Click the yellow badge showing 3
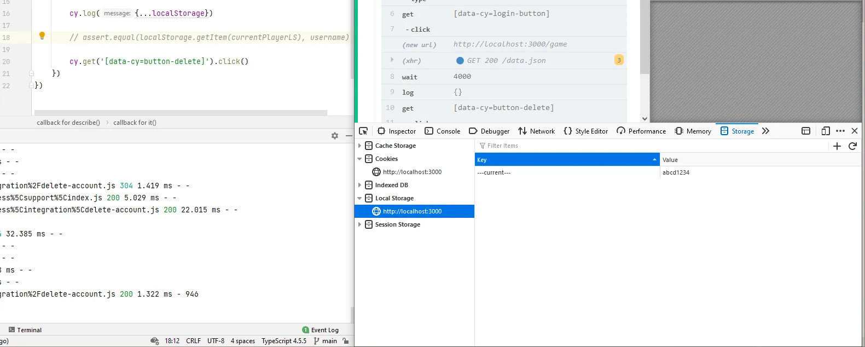The height and width of the screenshot is (347, 865). (x=619, y=60)
